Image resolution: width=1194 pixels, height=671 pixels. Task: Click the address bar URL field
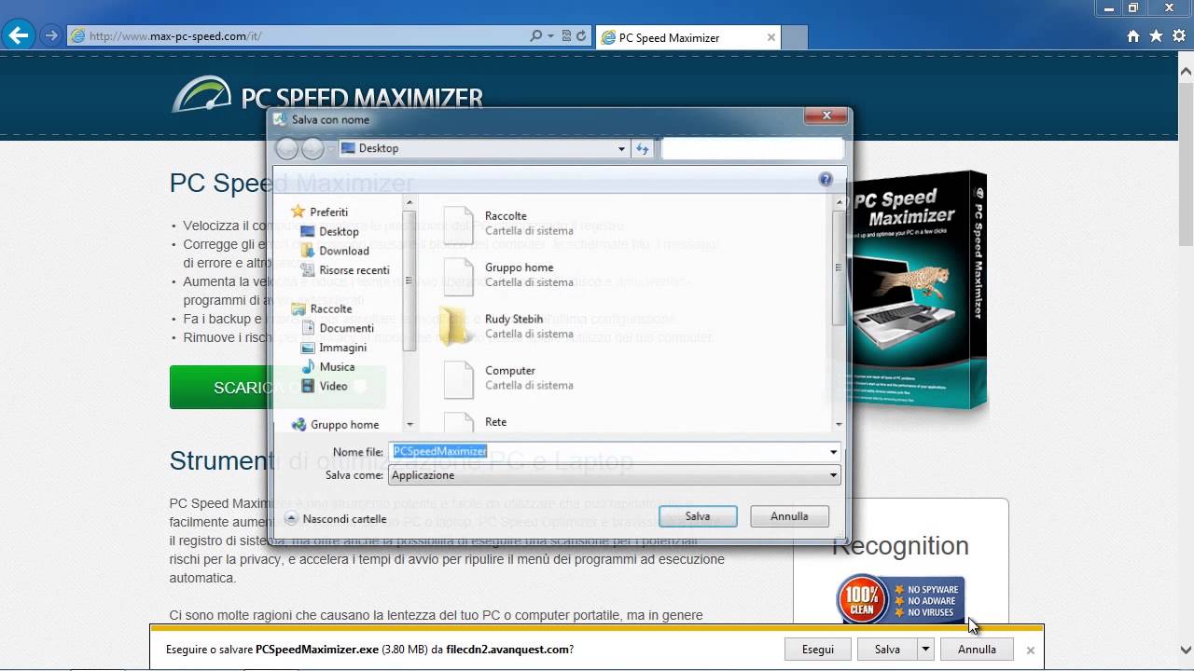(x=298, y=36)
